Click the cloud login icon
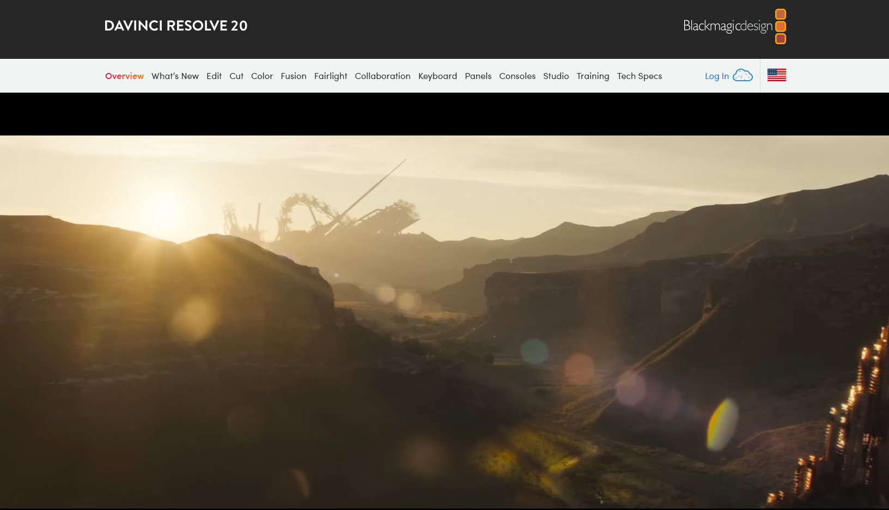The width and height of the screenshot is (889, 510). click(x=742, y=76)
